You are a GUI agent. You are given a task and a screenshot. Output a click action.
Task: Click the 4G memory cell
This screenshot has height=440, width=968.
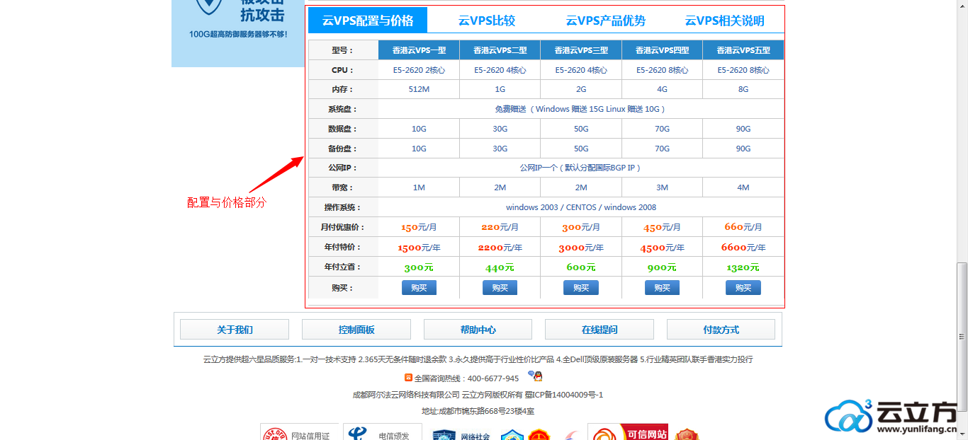pyautogui.click(x=662, y=90)
